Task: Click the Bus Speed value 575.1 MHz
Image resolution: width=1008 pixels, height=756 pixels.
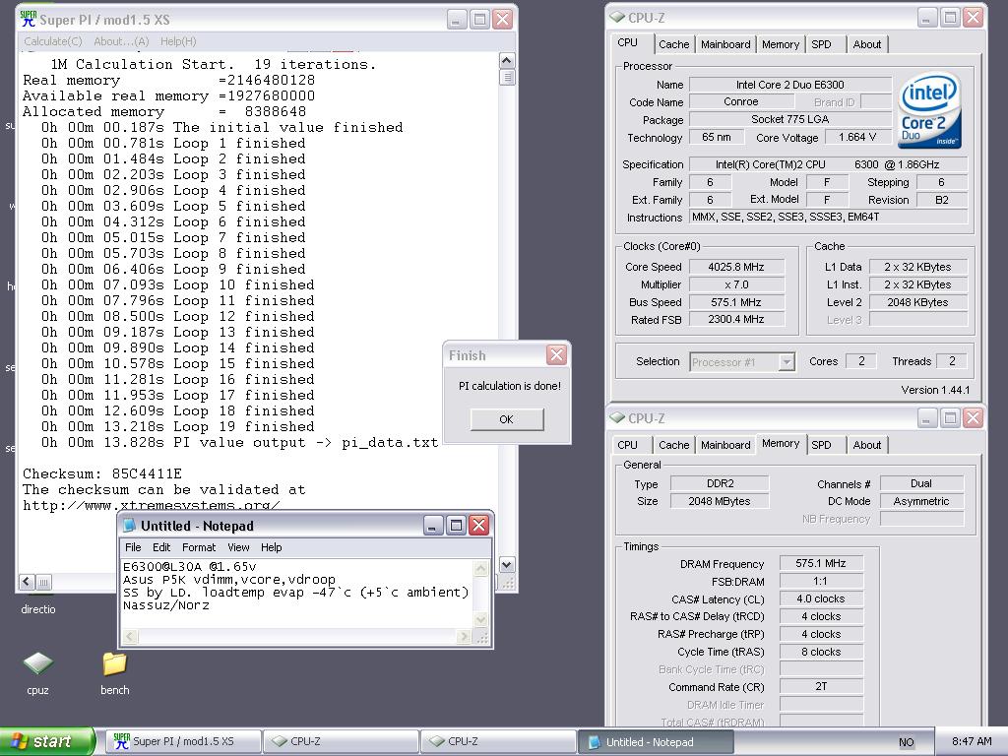Action: 736,302
